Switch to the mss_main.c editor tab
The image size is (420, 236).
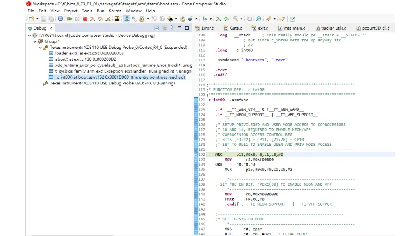(x=292, y=28)
